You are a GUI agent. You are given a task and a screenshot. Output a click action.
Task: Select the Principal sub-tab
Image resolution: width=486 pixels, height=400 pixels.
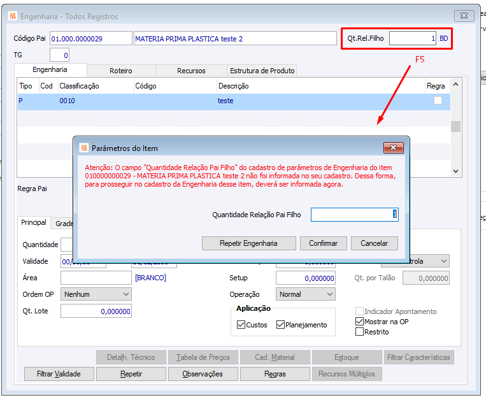point(34,222)
